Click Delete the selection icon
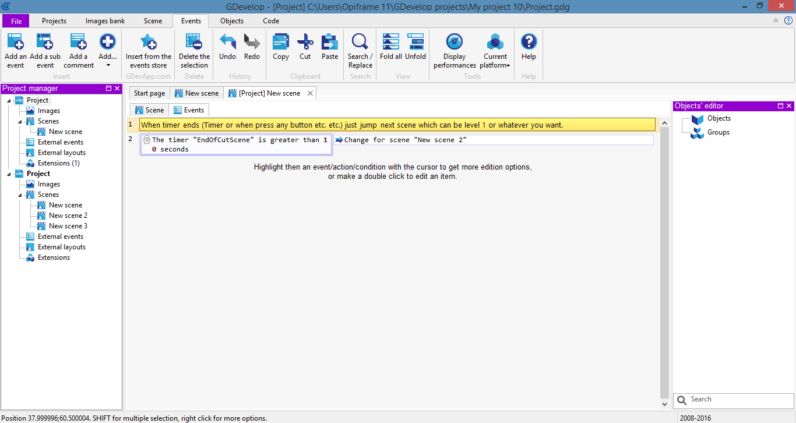This screenshot has width=796, height=423. tap(194, 43)
